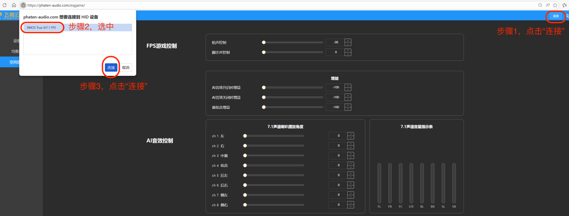This screenshot has height=216, width=569.
Task: Click the 重低音增益 slider track
Action: (x=292, y=107)
